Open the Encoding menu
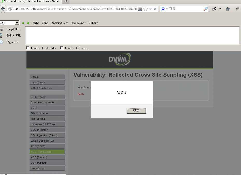 tap(79, 23)
